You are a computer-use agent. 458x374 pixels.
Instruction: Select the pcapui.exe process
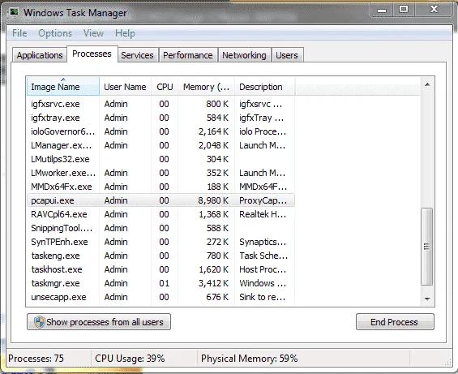coord(161,200)
